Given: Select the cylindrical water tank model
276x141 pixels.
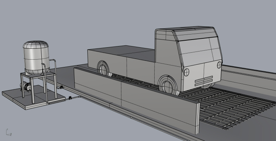Looking at the screenshot, I should [x=36, y=57].
